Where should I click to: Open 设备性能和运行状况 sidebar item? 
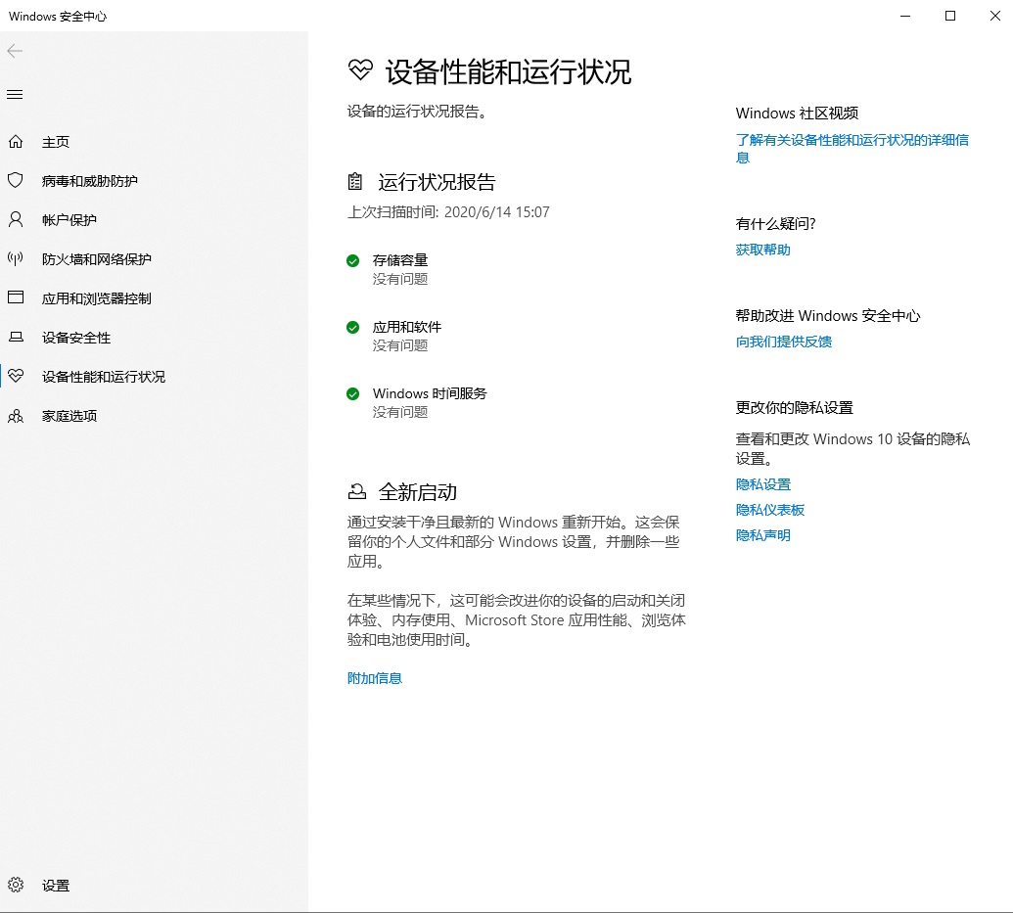click(x=104, y=377)
